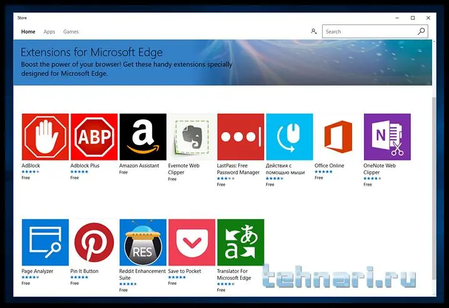Switch to the Games tab
This screenshot has width=449, height=308.
point(71,32)
